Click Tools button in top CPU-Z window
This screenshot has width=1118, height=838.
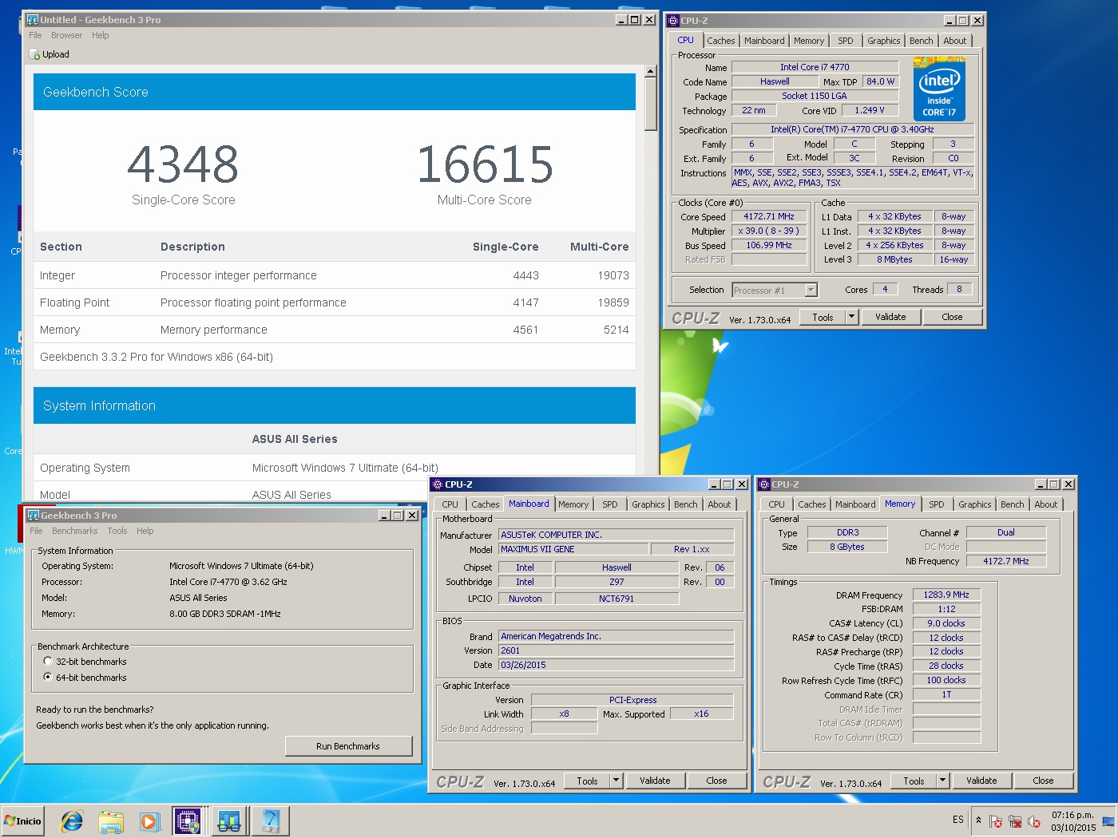click(x=823, y=317)
